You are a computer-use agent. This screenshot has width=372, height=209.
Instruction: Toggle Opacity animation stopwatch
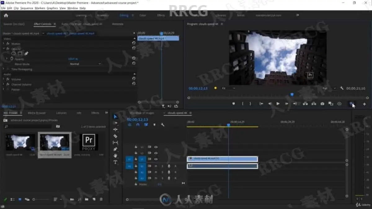pos(12,59)
